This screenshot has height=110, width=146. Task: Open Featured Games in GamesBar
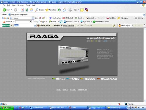click(71, 22)
